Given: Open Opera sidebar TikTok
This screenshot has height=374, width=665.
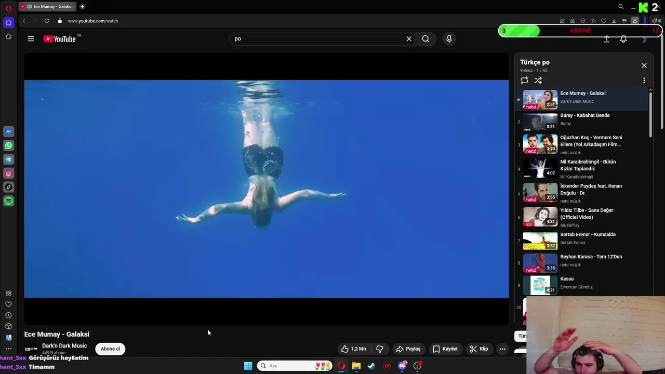Looking at the screenshot, I should click(x=9, y=187).
